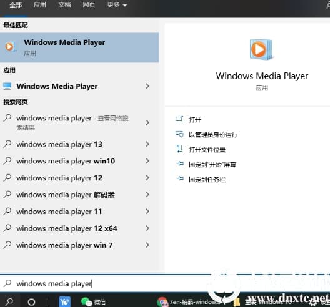Image resolution: width=330 pixels, height=307 pixels.
Task: Click search icon beside windows media player win10
Action: pyautogui.click(x=7, y=161)
